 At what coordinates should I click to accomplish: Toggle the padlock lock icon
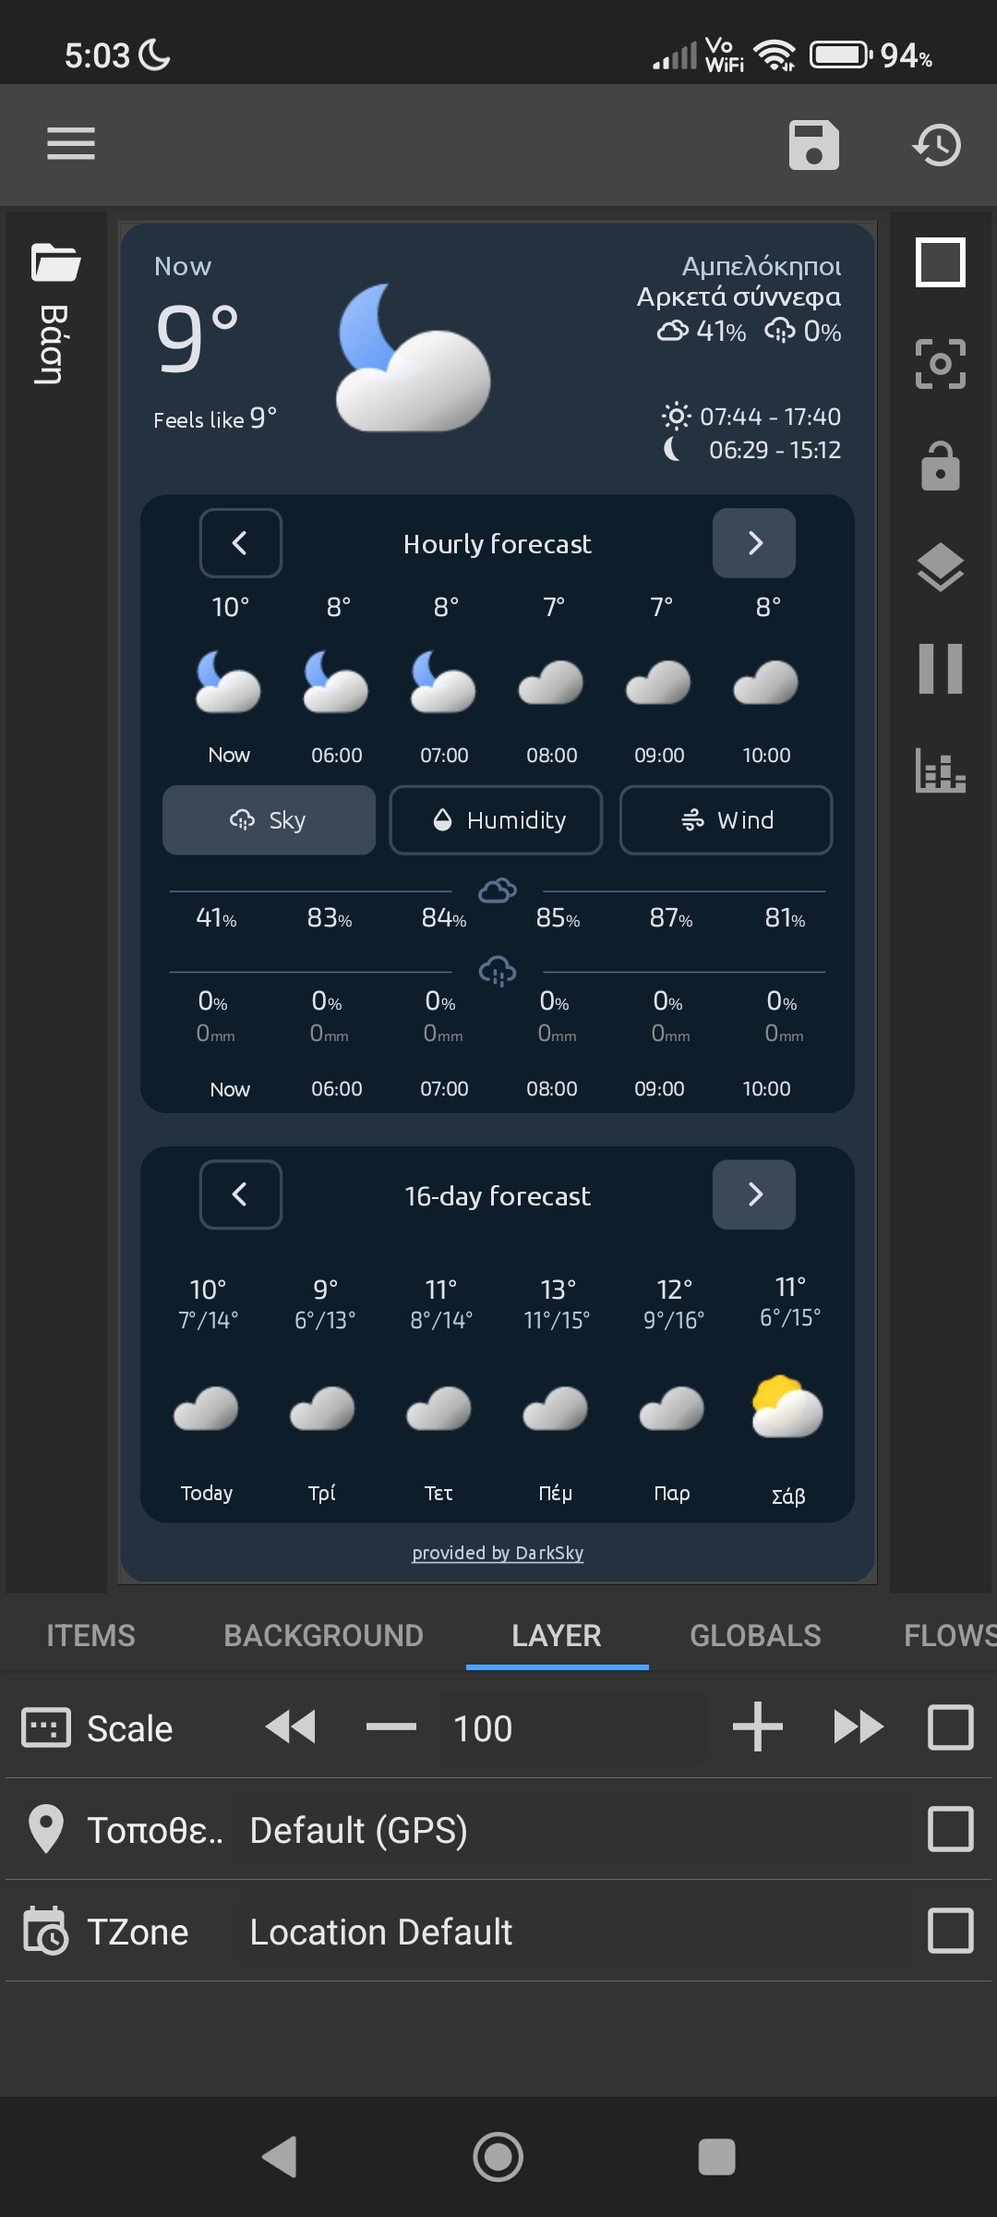940,466
